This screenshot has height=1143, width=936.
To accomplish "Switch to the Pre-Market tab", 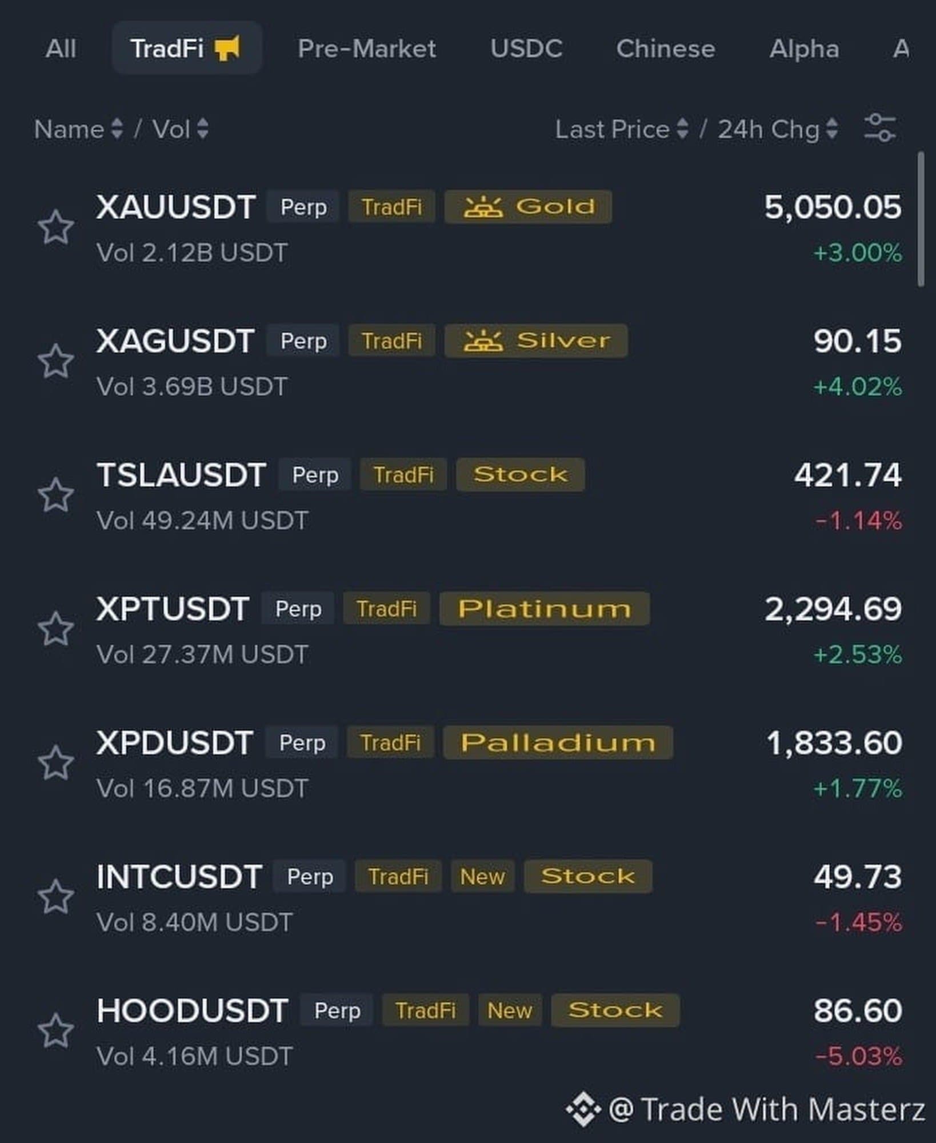I will click(x=367, y=49).
